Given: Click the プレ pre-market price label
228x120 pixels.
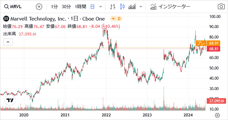Looking at the screenshot, I should [201, 43].
